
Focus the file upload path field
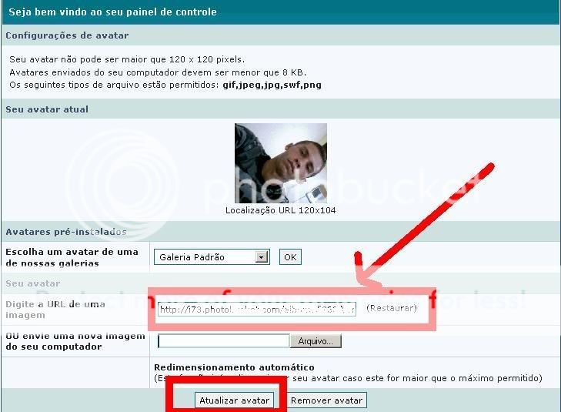(x=223, y=341)
